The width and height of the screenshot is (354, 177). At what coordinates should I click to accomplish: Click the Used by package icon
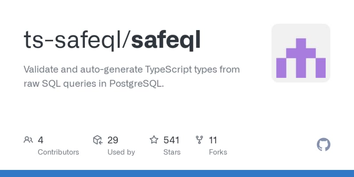coord(98,140)
